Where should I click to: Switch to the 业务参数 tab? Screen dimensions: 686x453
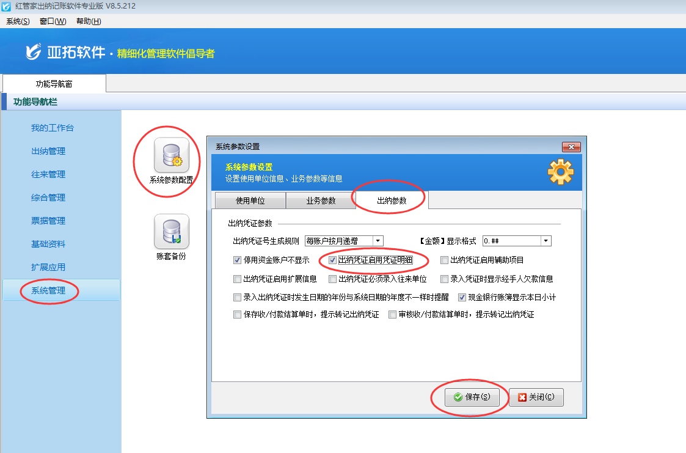pos(321,201)
